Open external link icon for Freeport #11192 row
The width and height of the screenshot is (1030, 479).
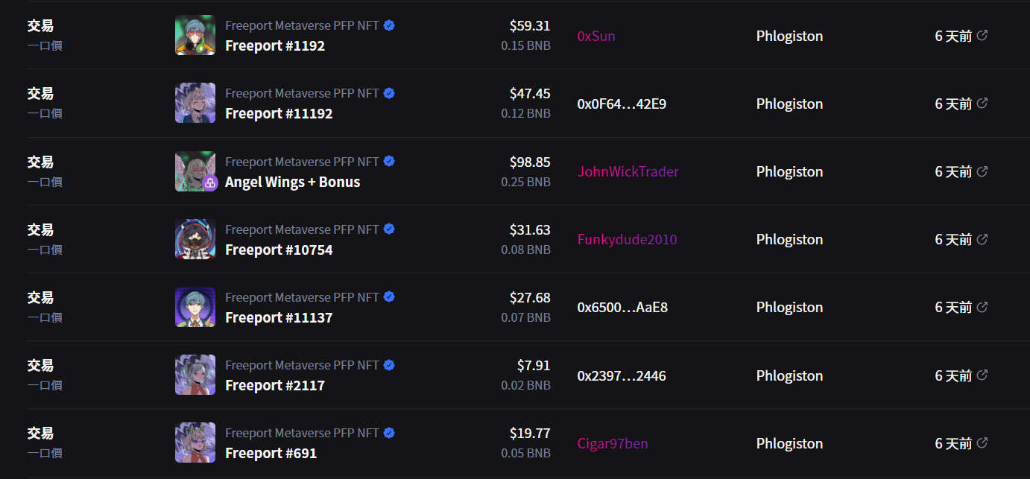(982, 103)
